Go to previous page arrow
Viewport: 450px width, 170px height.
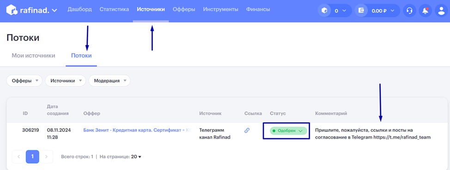point(18,157)
